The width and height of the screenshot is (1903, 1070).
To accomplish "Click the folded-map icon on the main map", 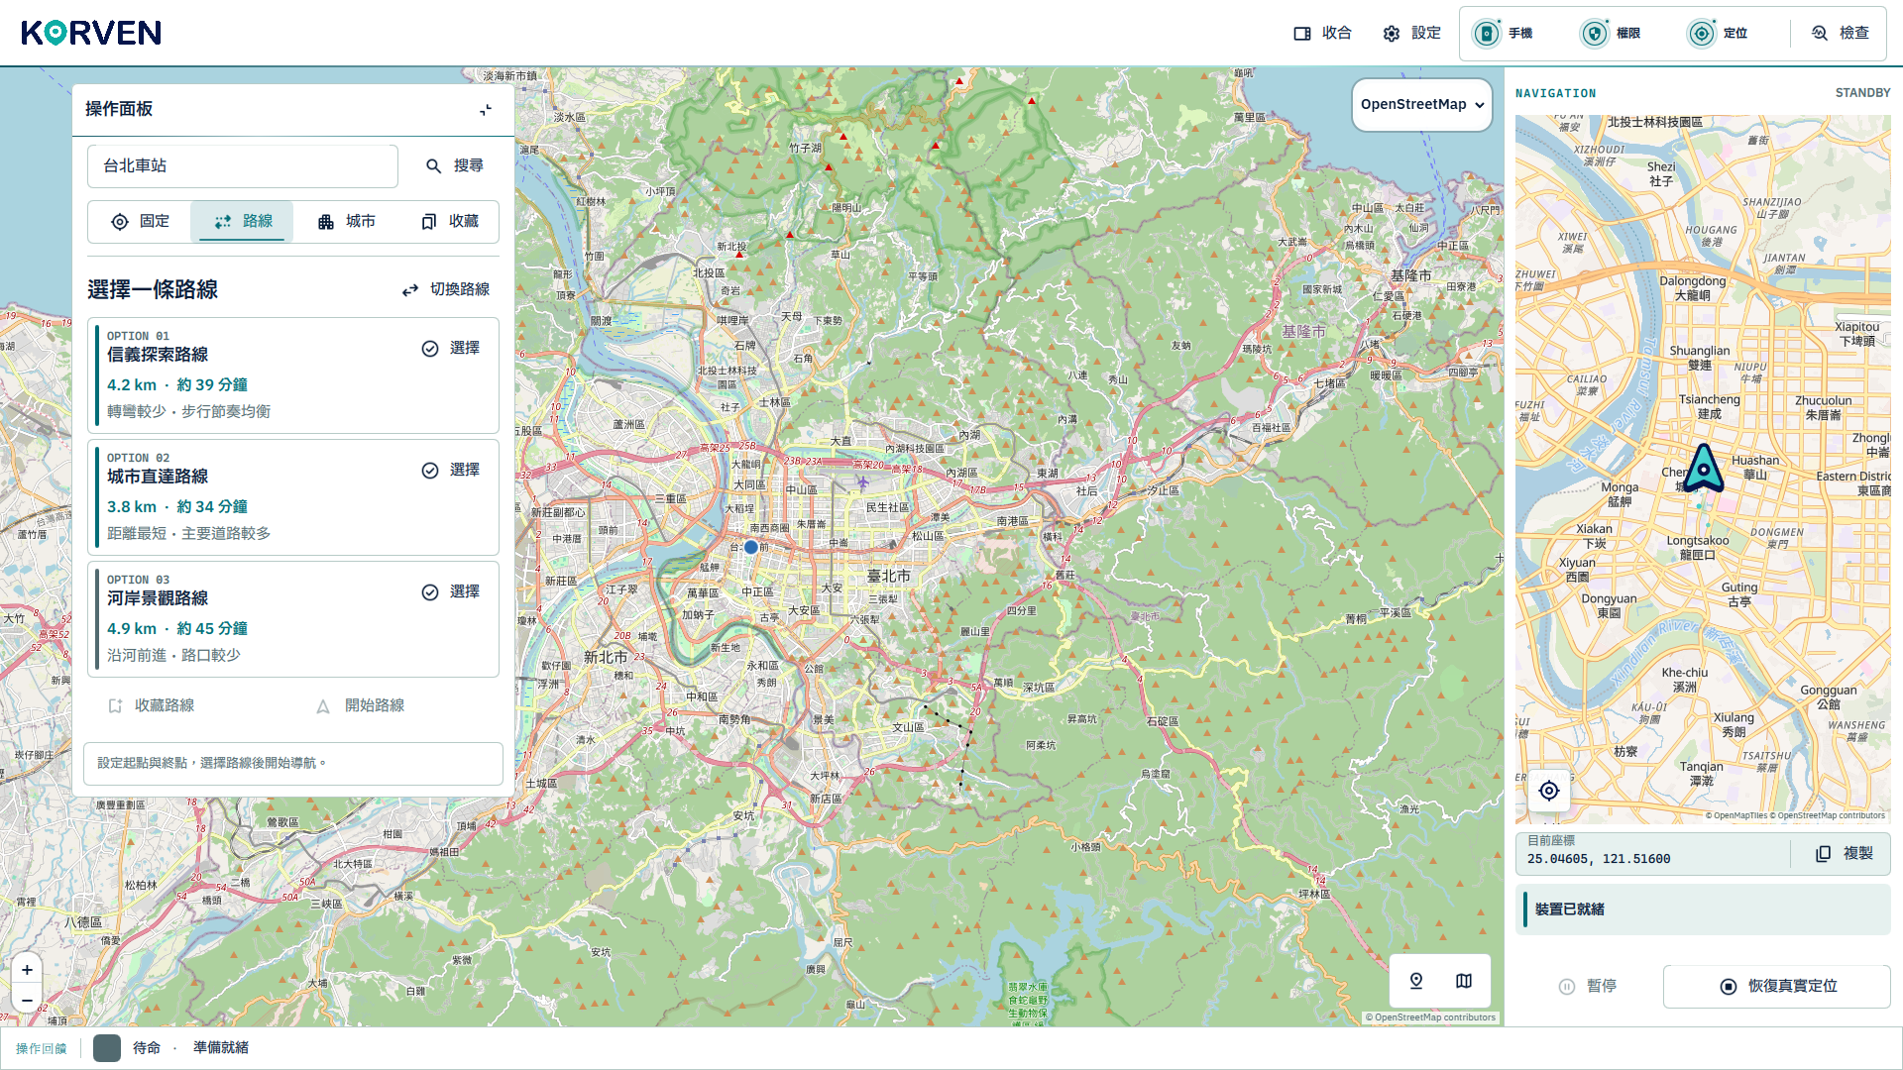I will (x=1464, y=981).
